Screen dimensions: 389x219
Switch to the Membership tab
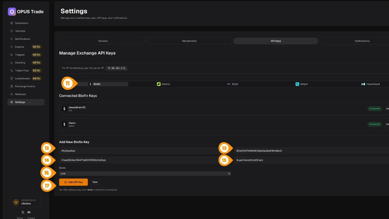tap(189, 41)
